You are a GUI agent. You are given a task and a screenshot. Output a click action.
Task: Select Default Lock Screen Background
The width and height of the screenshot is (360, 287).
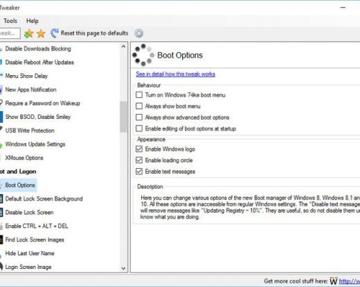click(44, 199)
